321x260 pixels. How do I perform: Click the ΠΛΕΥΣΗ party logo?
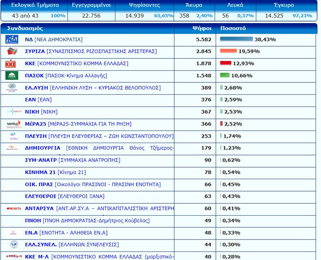(14, 136)
